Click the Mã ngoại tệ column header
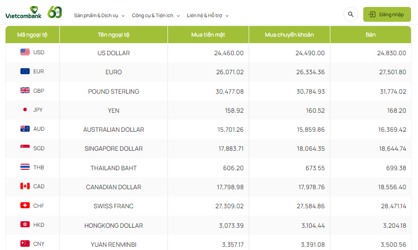The image size is (418, 250). coord(32,35)
